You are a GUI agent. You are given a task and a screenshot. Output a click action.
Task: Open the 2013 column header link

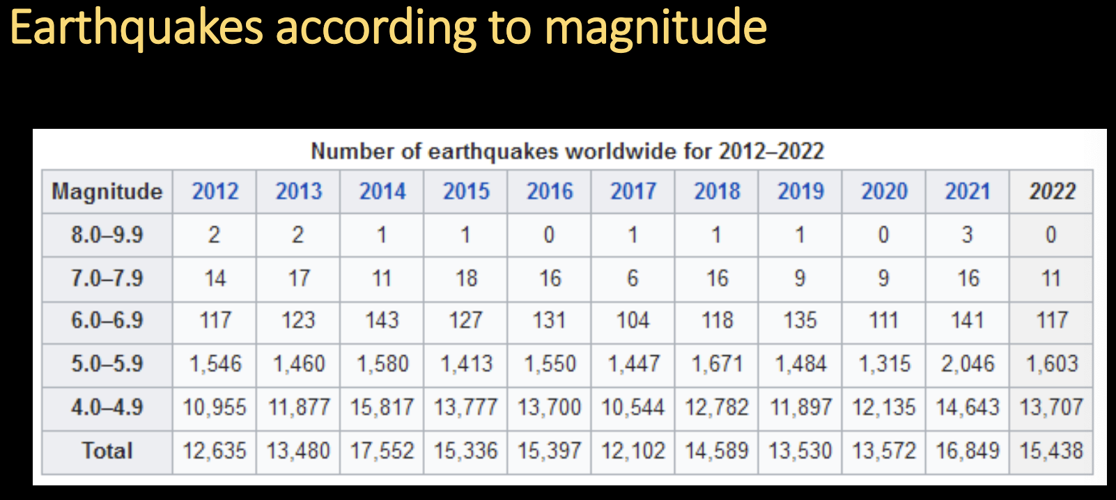coord(298,192)
